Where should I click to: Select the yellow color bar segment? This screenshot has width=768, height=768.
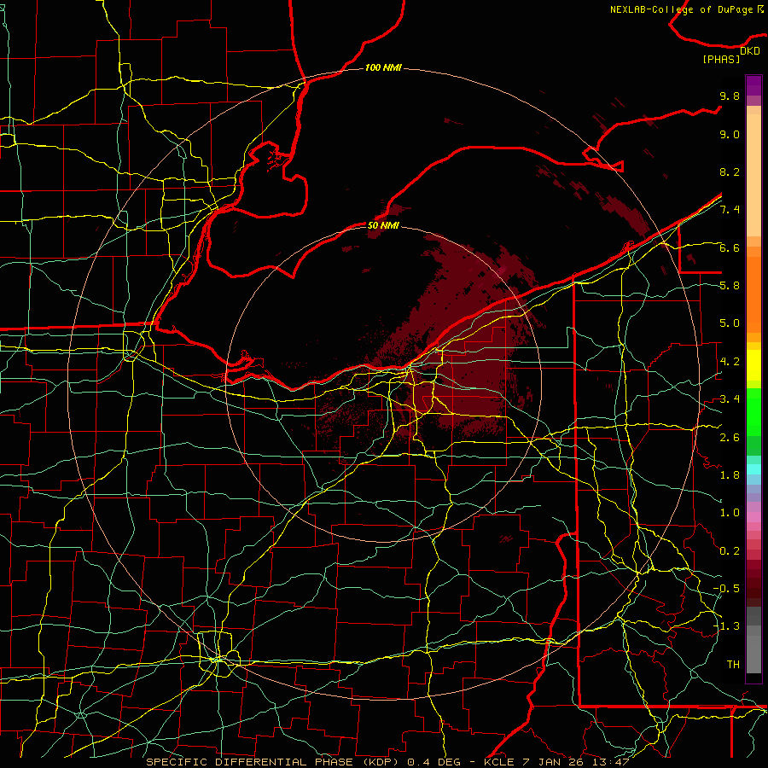tap(753, 365)
